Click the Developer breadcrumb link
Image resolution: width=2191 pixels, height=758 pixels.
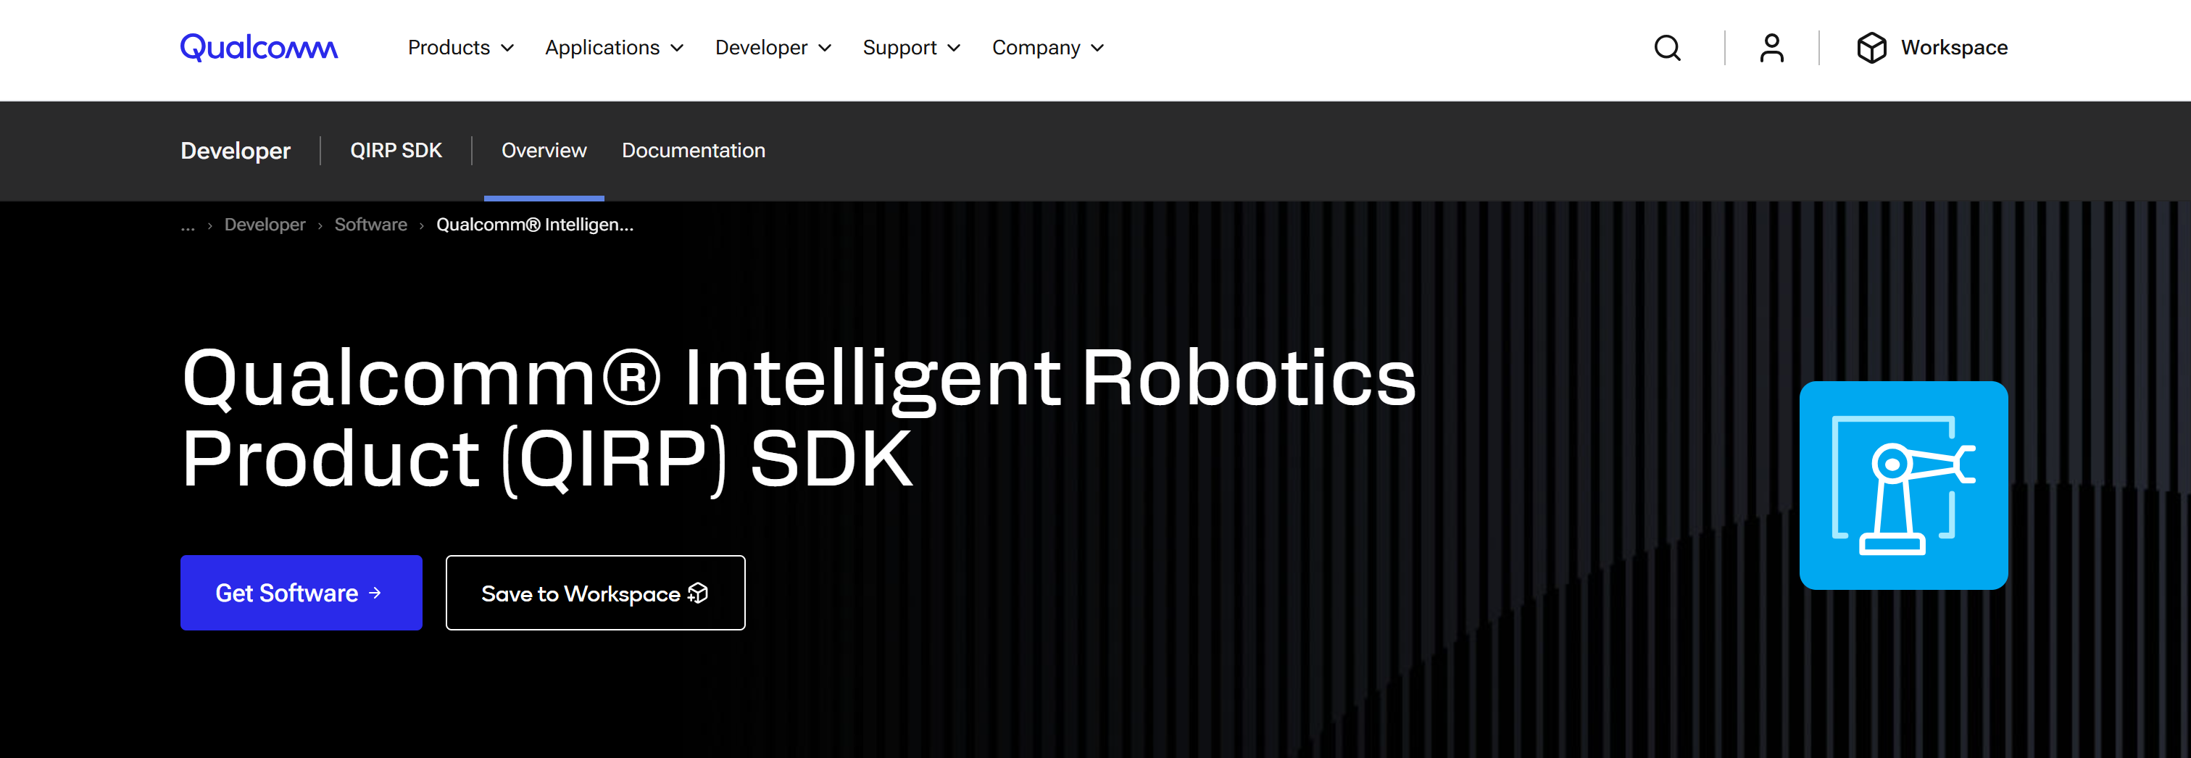pos(265,225)
